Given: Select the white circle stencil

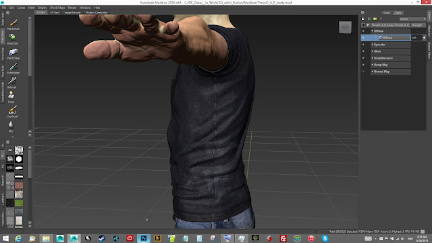Looking at the screenshot, I should click(19, 159).
